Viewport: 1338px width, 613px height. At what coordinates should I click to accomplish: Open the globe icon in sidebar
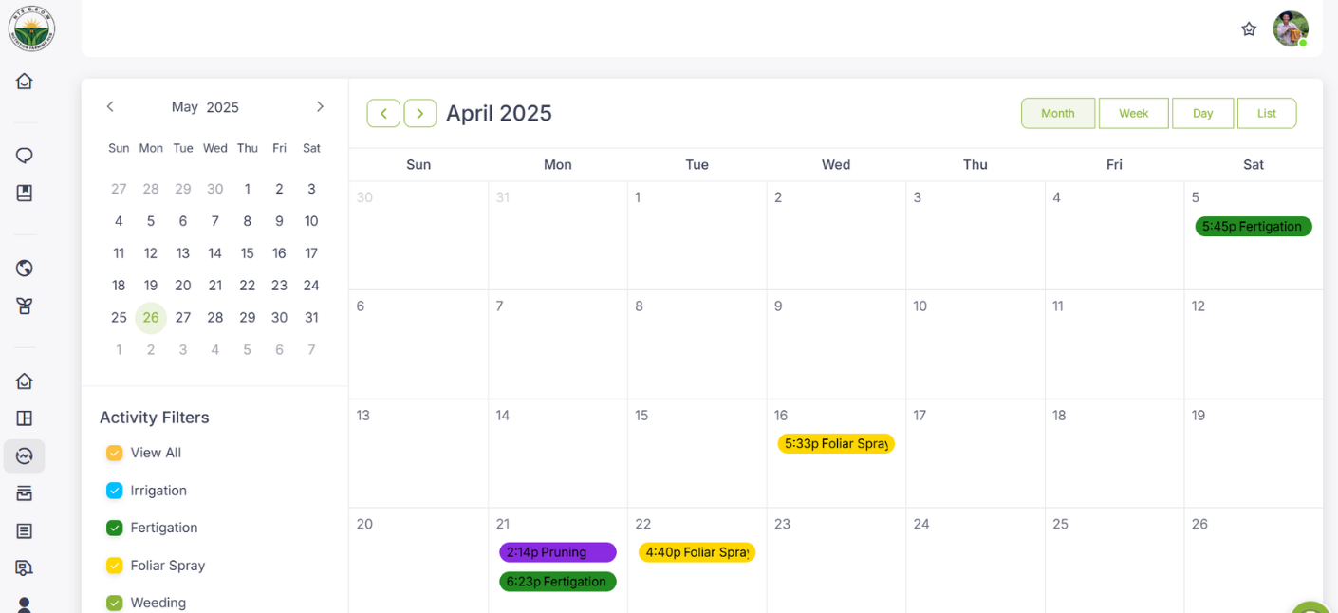[25, 269]
